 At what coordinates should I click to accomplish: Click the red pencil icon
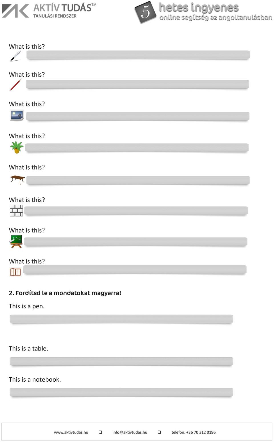point(15,85)
